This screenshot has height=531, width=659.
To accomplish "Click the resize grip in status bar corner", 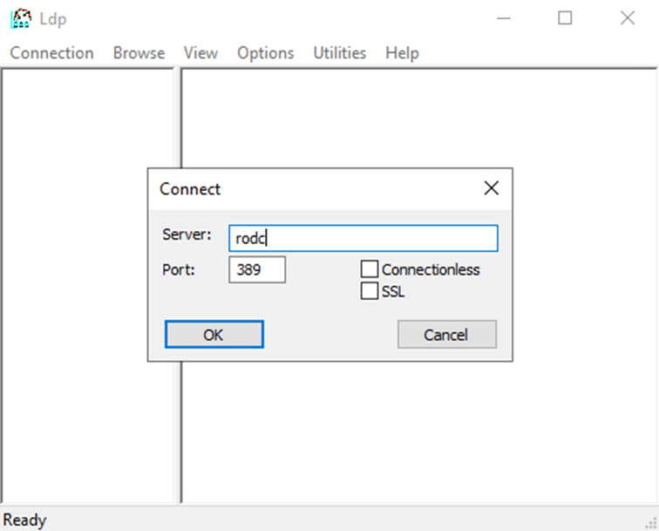I will [649, 521].
